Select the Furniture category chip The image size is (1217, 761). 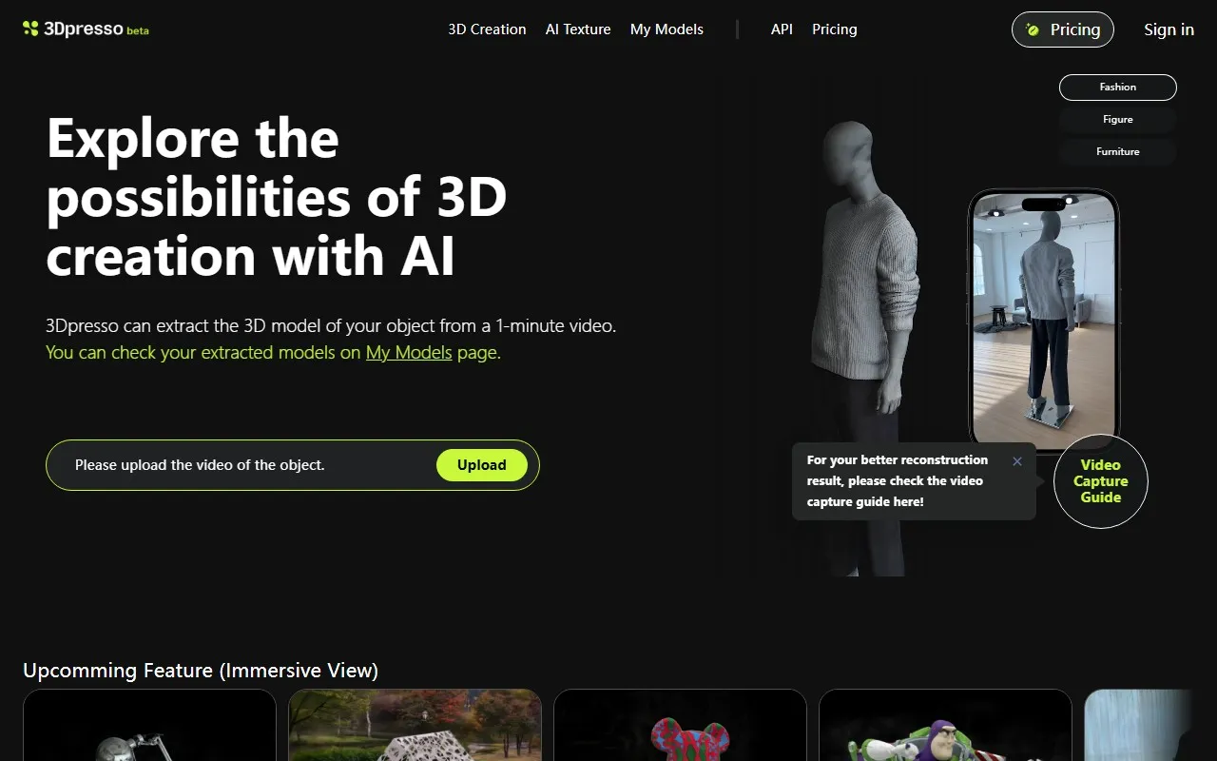click(1117, 151)
